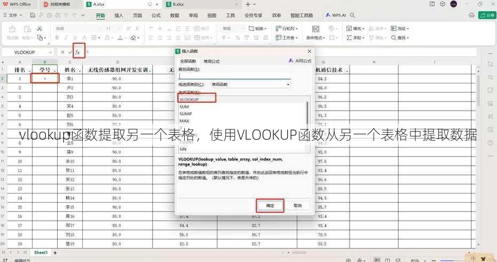Screen dimensions: 497x262
Task: Click the formula bar confirm checkmark icon
Action: coord(70,52)
